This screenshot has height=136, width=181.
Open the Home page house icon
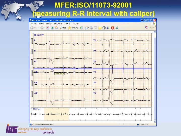56,28
